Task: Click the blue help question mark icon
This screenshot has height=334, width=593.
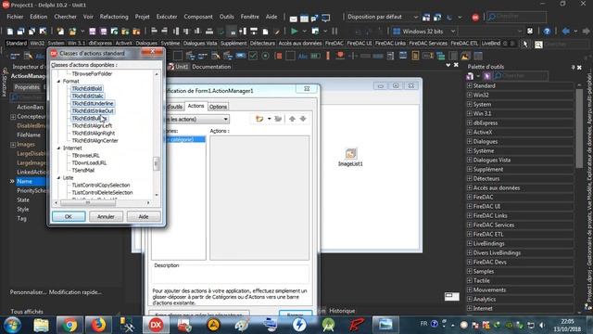Action: click(547, 32)
